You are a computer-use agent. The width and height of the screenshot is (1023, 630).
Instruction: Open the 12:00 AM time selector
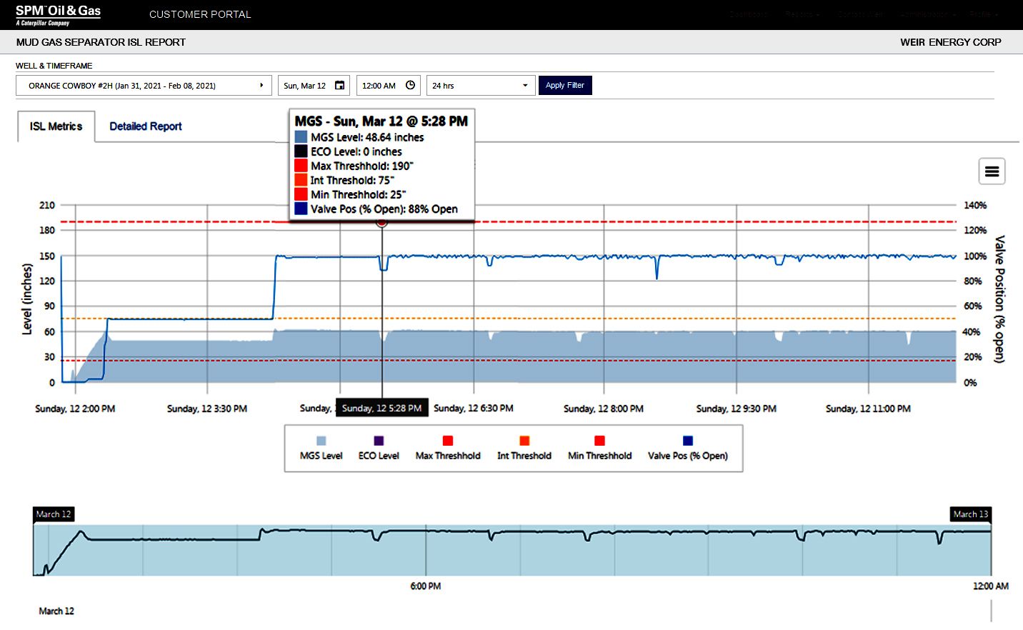[379, 86]
